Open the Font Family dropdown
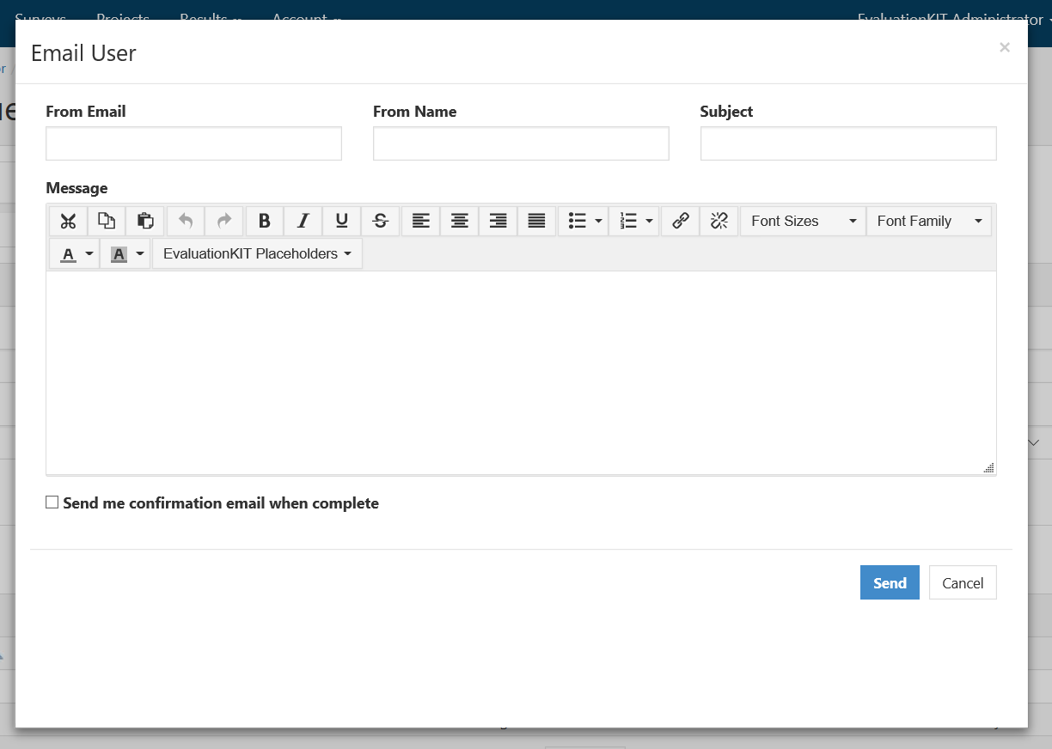 point(929,221)
